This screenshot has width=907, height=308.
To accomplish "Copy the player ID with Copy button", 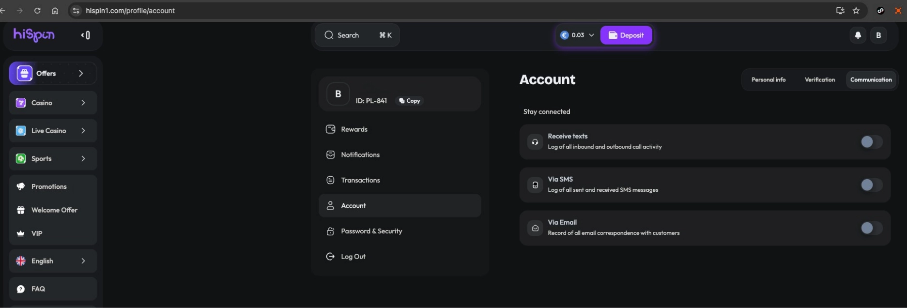I will coord(409,101).
